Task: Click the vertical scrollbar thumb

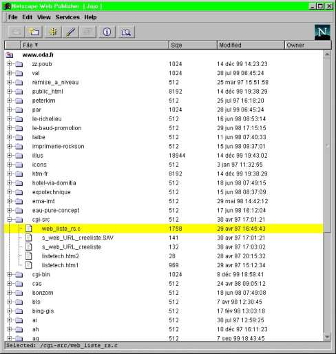Action: (327, 145)
